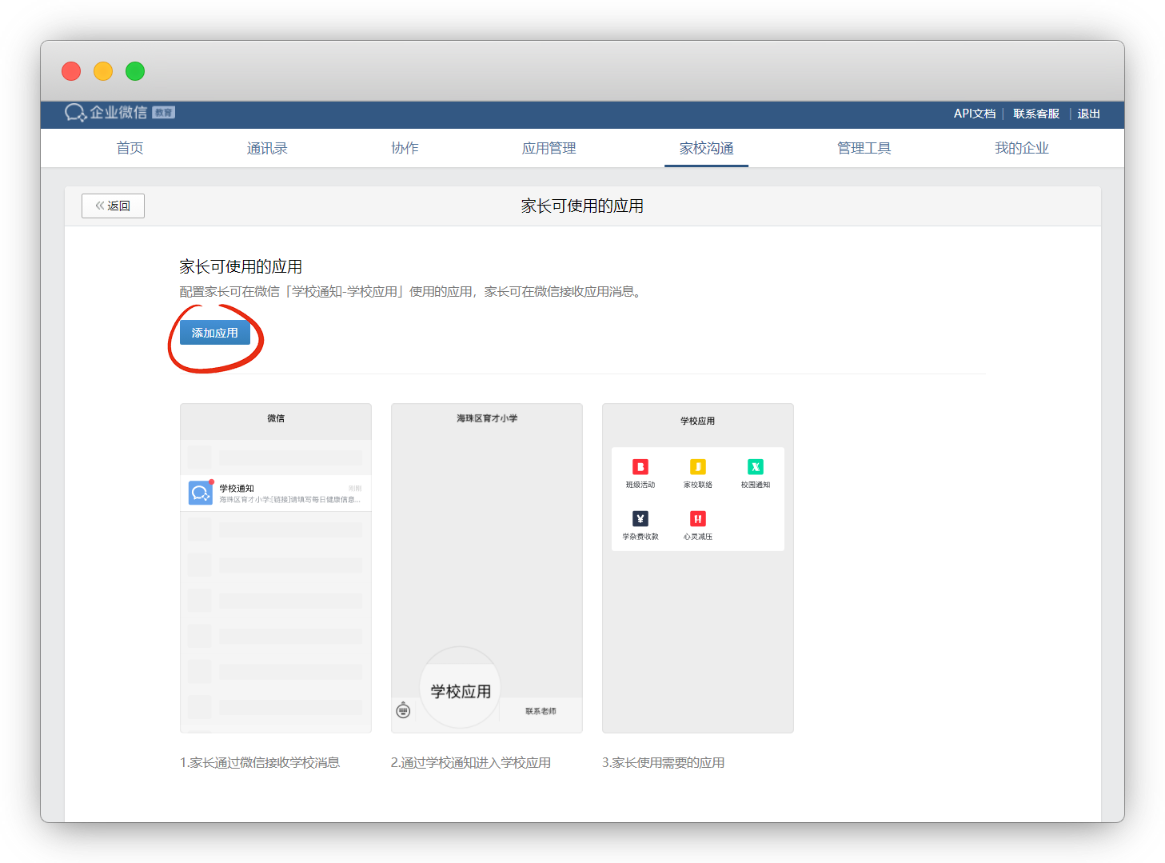The image size is (1165, 863).
Task: Click the 返回 back button
Action: [113, 206]
